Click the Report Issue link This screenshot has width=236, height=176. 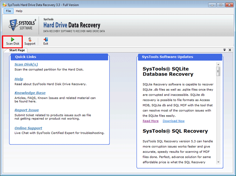pyautogui.click(x=26, y=110)
